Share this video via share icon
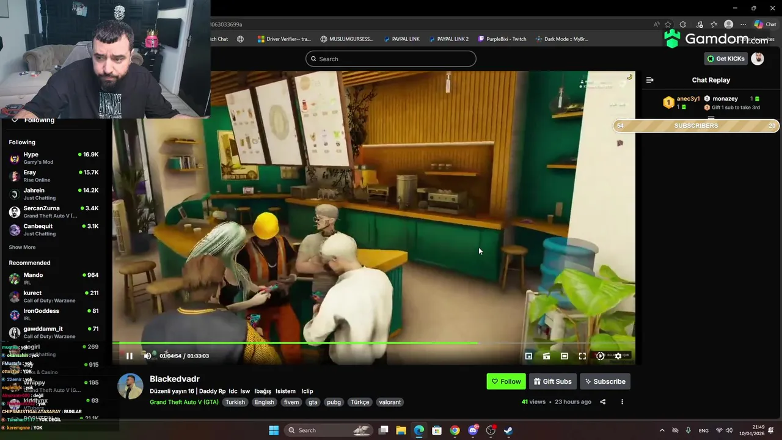 tap(602, 402)
